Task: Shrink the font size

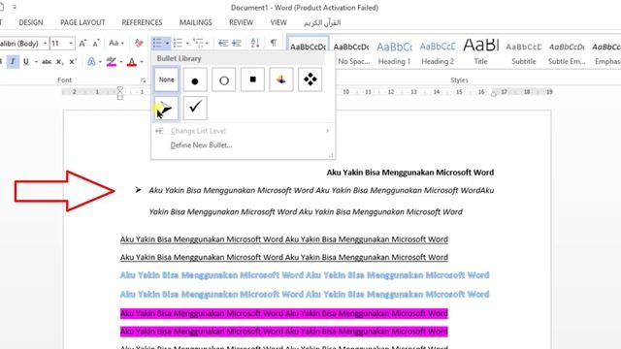Action: [96, 43]
